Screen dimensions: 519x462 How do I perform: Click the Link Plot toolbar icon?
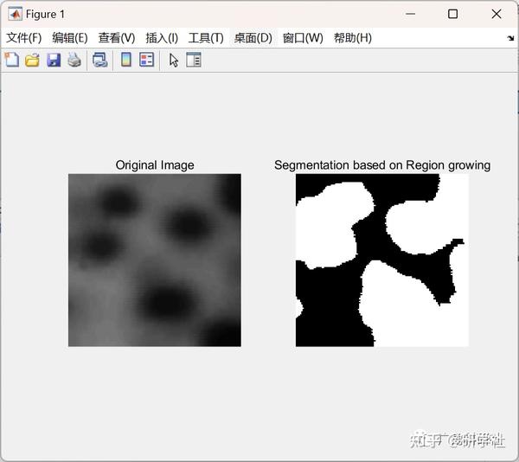100,61
